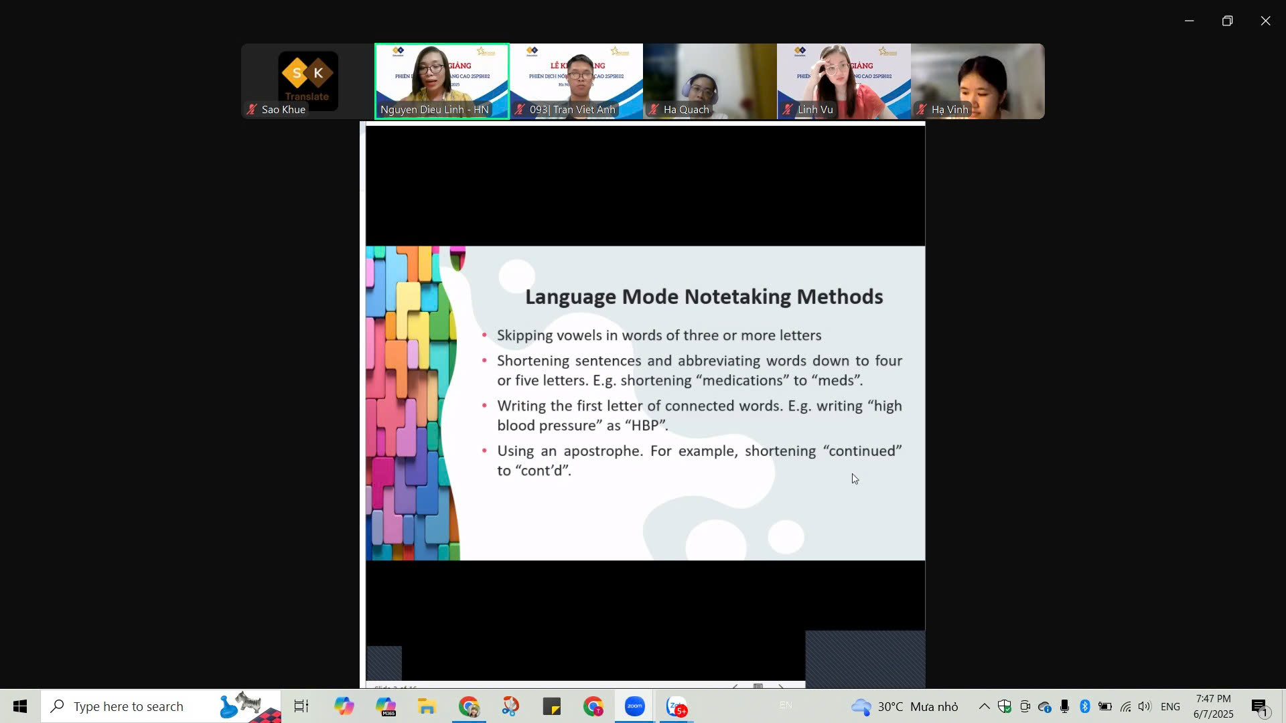
Task: Click the shared slide titled Language Mode Notetaking Methods
Action: click(x=645, y=403)
